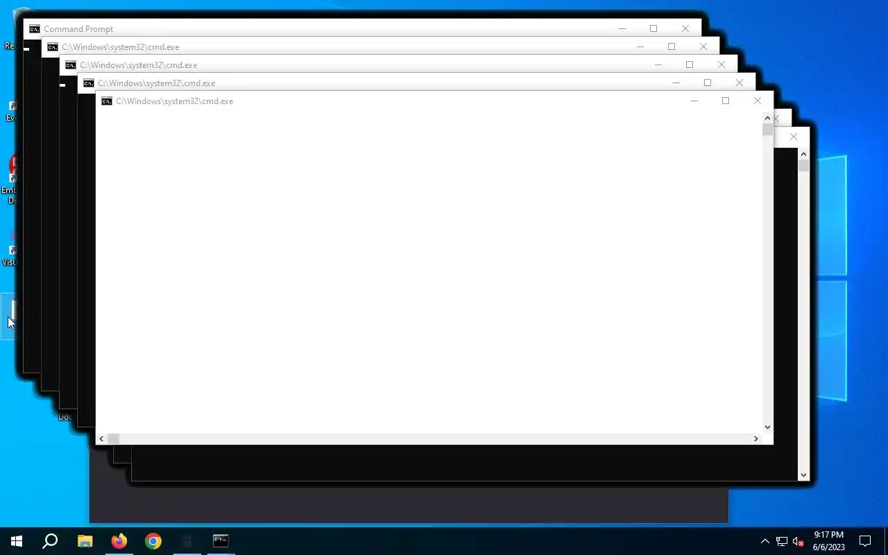Click title icon of cmd.exe window just above Command Prompt

coord(52,47)
